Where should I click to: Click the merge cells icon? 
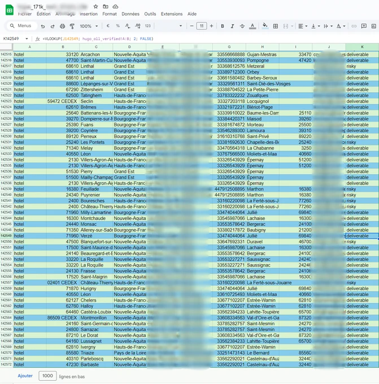point(286,26)
